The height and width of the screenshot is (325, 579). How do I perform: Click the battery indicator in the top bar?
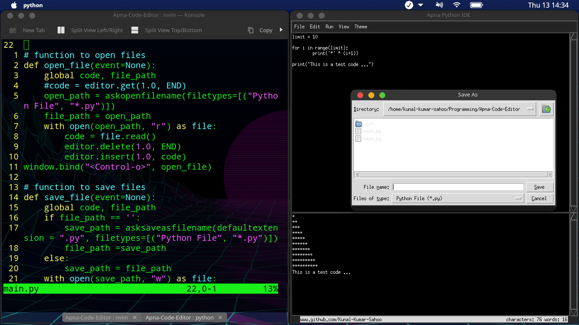tap(476, 5)
